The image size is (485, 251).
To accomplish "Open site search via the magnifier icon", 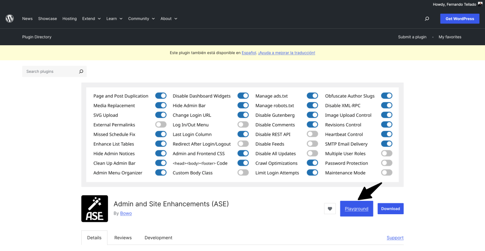I will point(426,18).
